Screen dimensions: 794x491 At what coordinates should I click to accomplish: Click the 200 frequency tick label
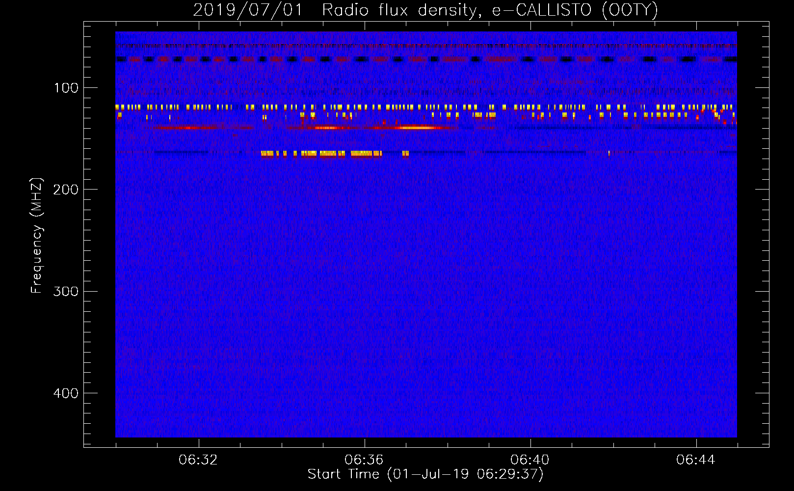[x=66, y=190]
